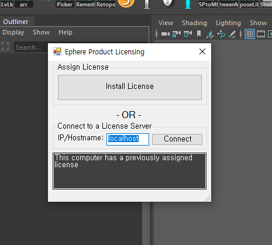Click the tweenM shelf button

click(x=229, y=4)
